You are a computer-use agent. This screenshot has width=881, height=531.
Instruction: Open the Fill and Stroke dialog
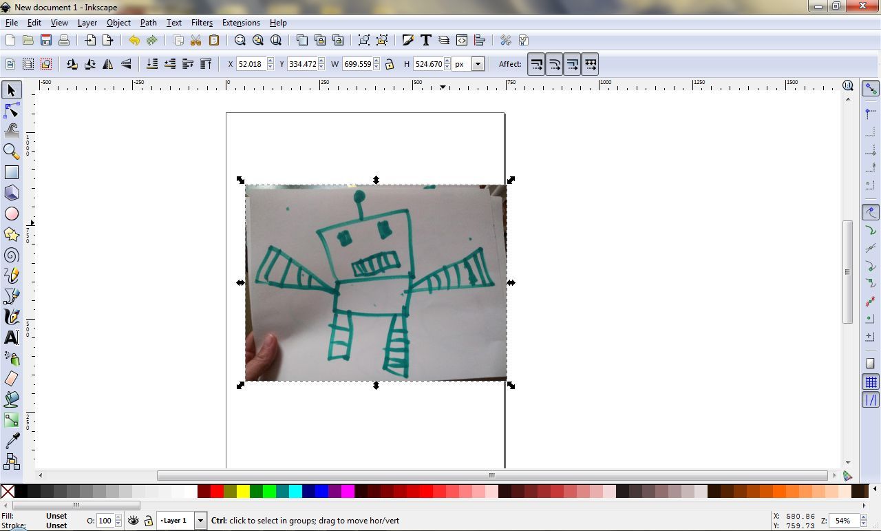[x=408, y=40]
